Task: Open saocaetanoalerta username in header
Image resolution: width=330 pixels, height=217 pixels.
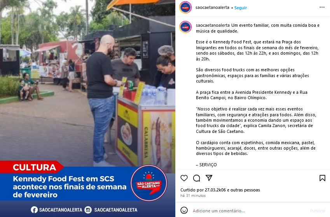Action: [212, 7]
